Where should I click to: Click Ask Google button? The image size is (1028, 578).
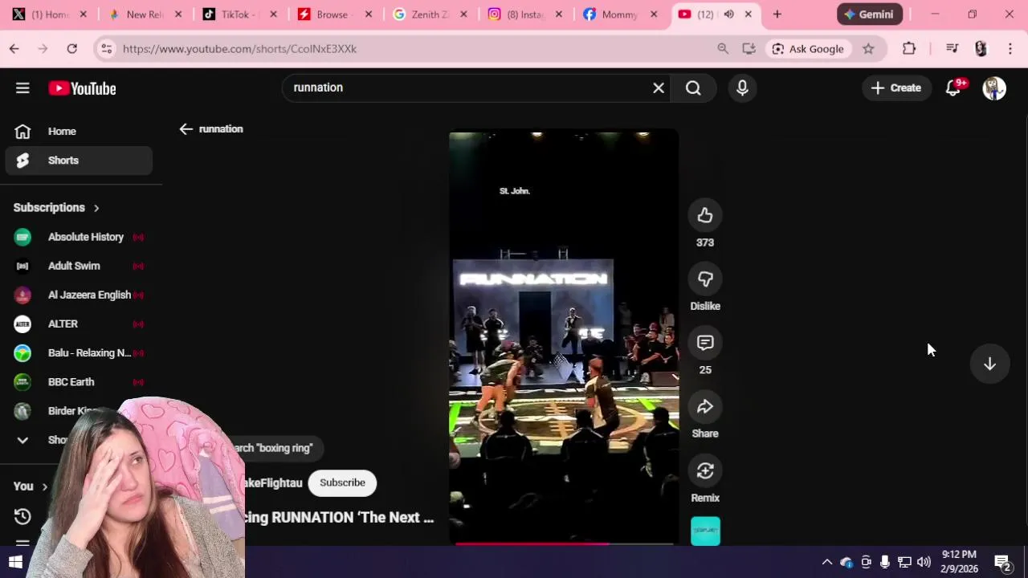pyautogui.click(x=808, y=49)
